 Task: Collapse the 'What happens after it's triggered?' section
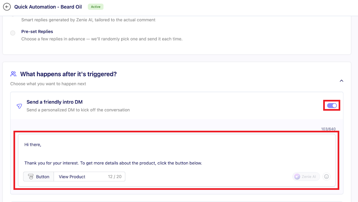(341, 81)
